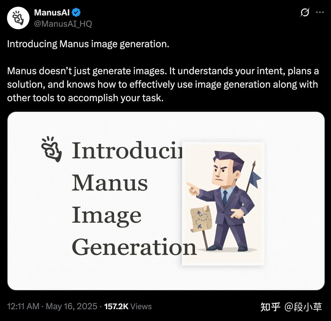Screen dimensions: 331x321
Task: Click the large "Image" heading word
Action: [x=106, y=215]
